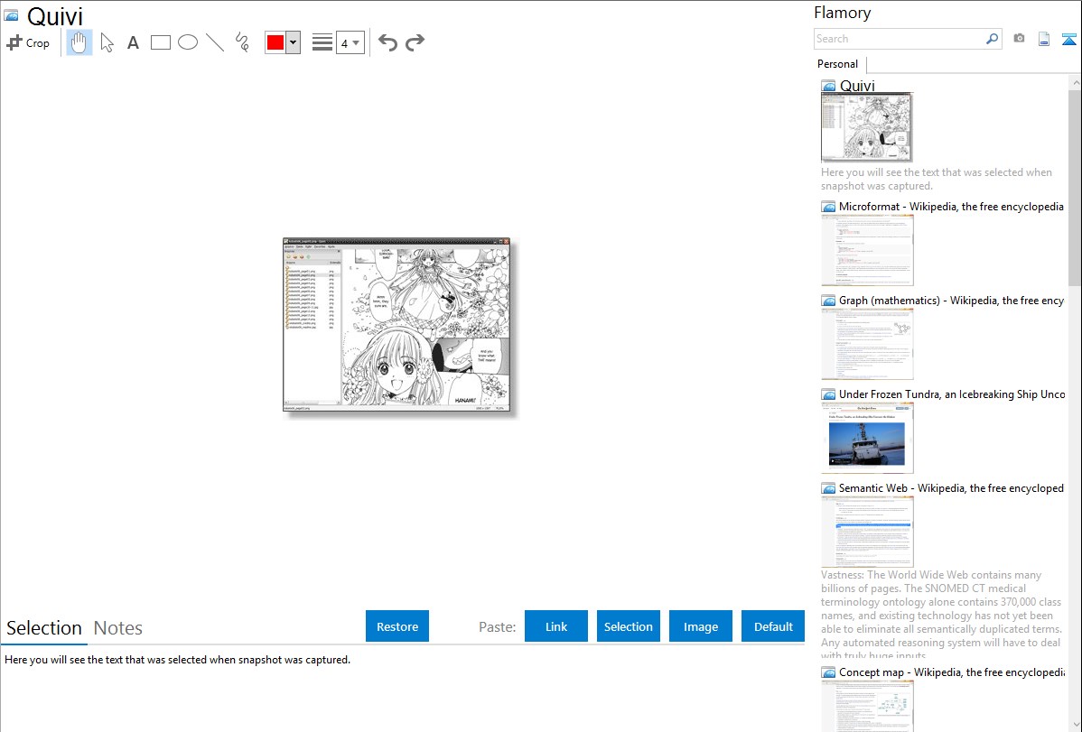Viewport: 1082px width, 732px height.
Task: Click the sidebar vertical scrollbar thumb
Action: click(1075, 188)
